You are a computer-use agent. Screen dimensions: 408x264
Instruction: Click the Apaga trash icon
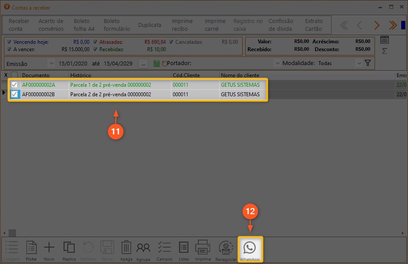coord(126,251)
